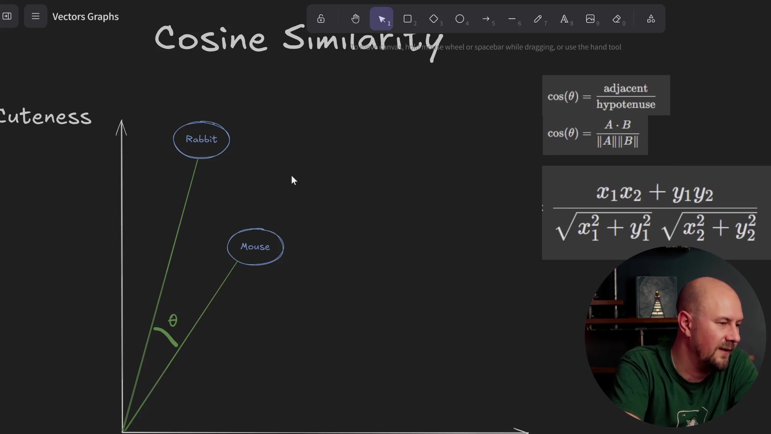Select the Mouse ellipse on the canvas
The height and width of the screenshot is (434, 771).
pyautogui.click(x=255, y=247)
